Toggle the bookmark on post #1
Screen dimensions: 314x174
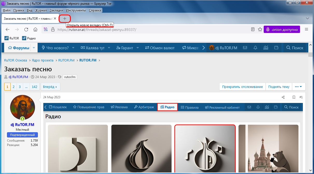(294, 97)
